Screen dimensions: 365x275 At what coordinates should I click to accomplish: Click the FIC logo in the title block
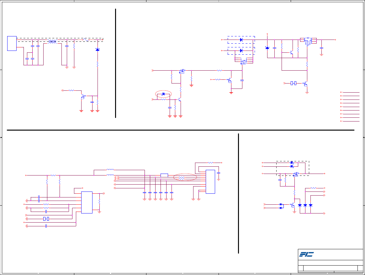pos(306,254)
